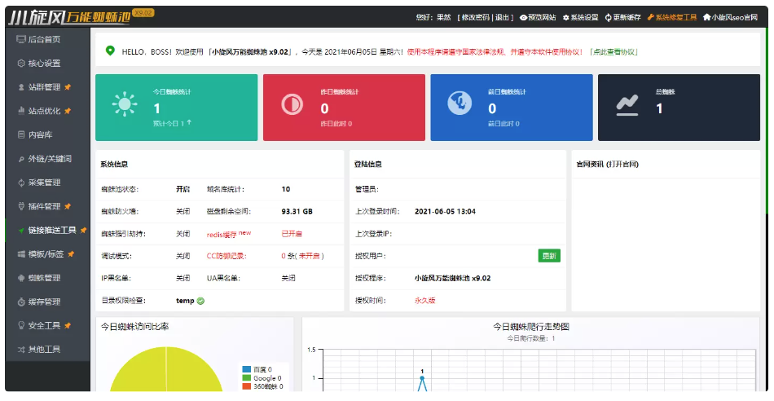Click the orange 360蜘蛛 legend swatch
The image size is (774, 401).
point(246,386)
